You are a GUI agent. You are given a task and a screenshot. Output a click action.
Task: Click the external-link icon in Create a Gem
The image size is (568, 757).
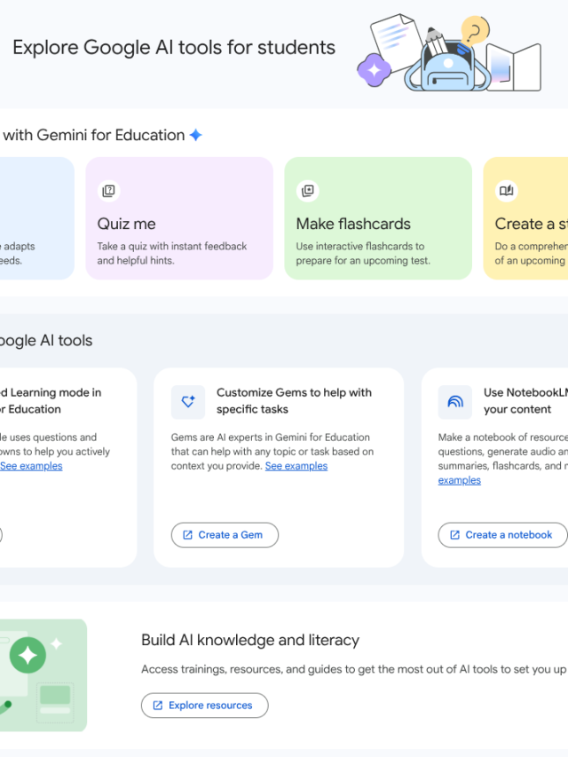pyautogui.click(x=187, y=535)
